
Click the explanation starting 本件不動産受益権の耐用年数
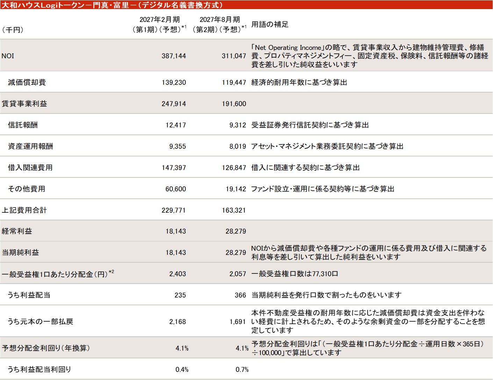(x=368, y=322)
